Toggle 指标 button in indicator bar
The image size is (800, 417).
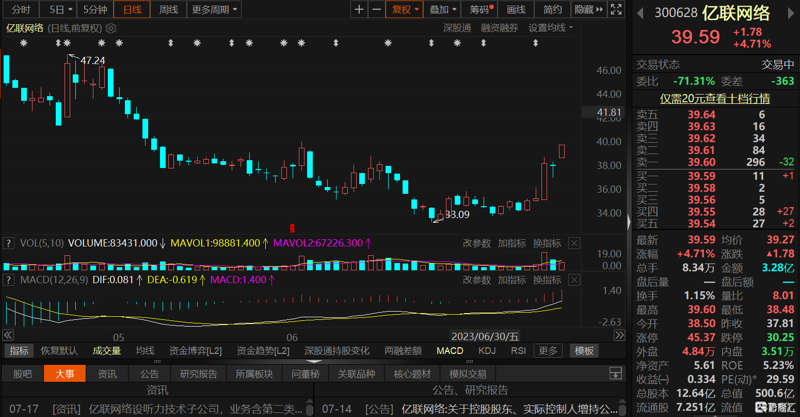[19, 351]
